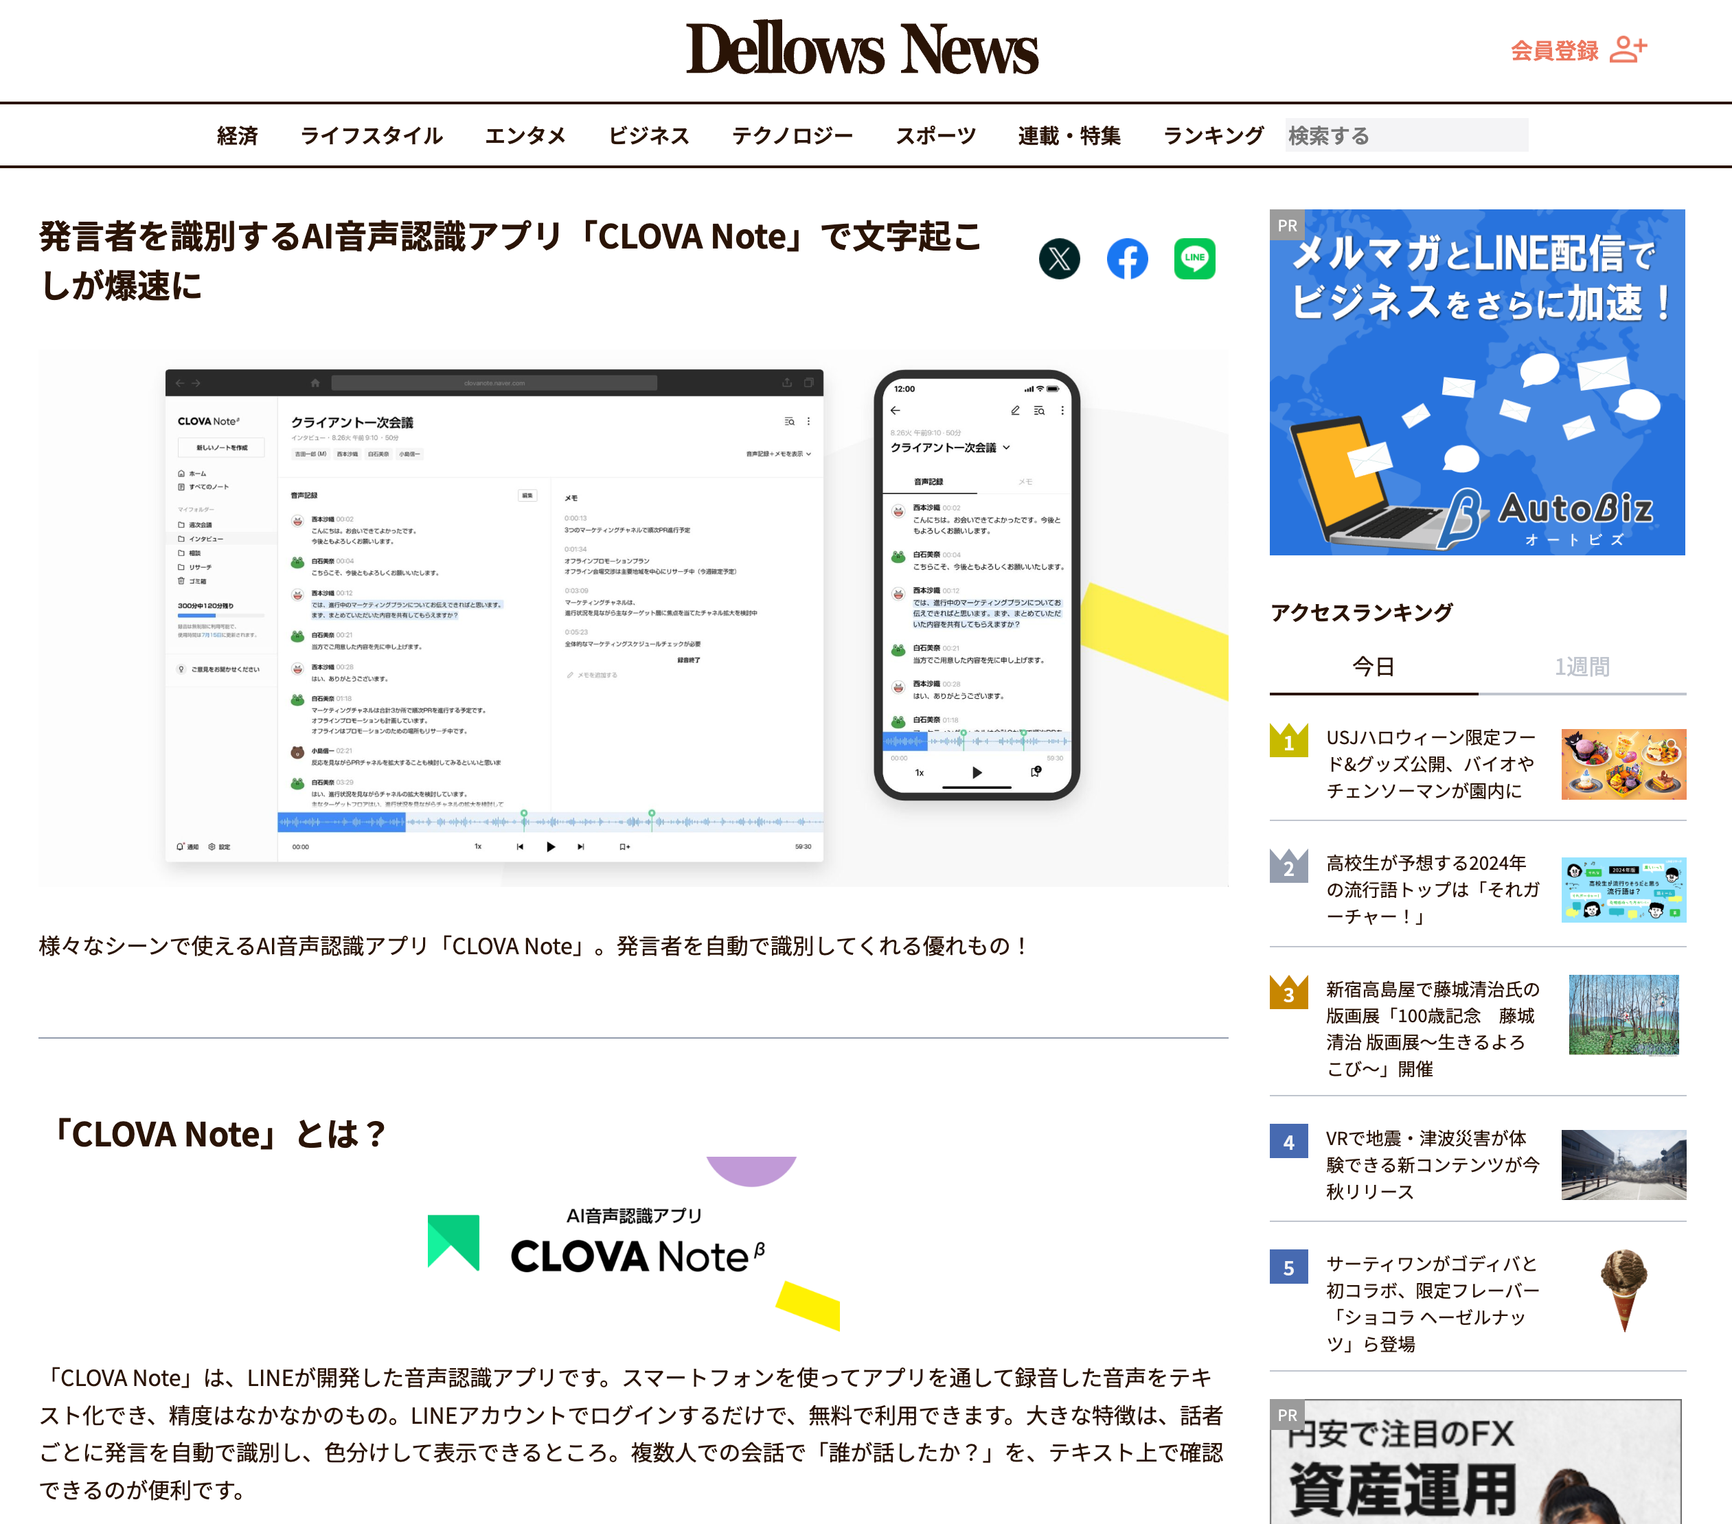Click the Dellows News site logo
1732x1524 pixels.
pos(861,49)
